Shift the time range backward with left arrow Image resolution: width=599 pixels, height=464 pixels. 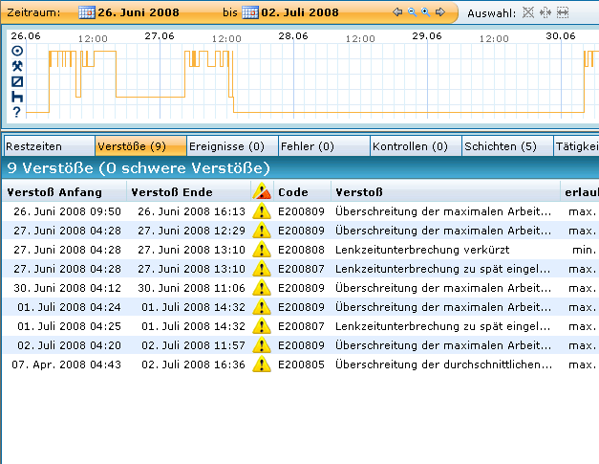(398, 12)
